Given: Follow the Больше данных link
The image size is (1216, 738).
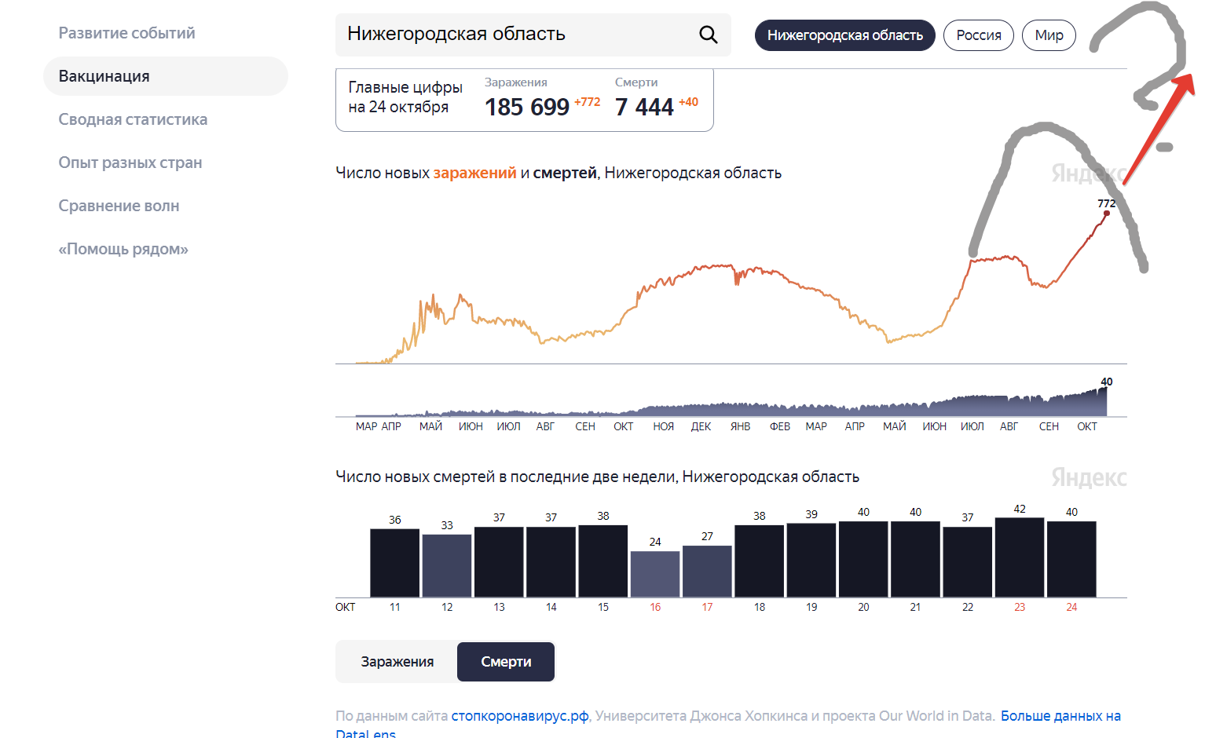Looking at the screenshot, I should 1060,716.
